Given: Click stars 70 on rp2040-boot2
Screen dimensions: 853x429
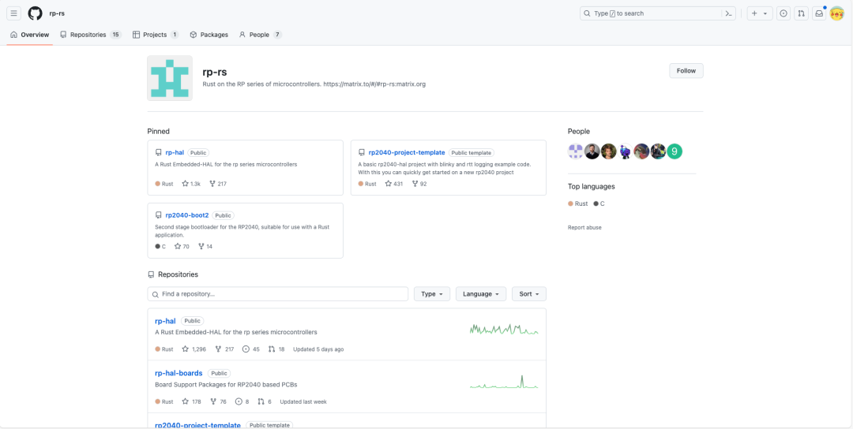Looking at the screenshot, I should pos(182,246).
